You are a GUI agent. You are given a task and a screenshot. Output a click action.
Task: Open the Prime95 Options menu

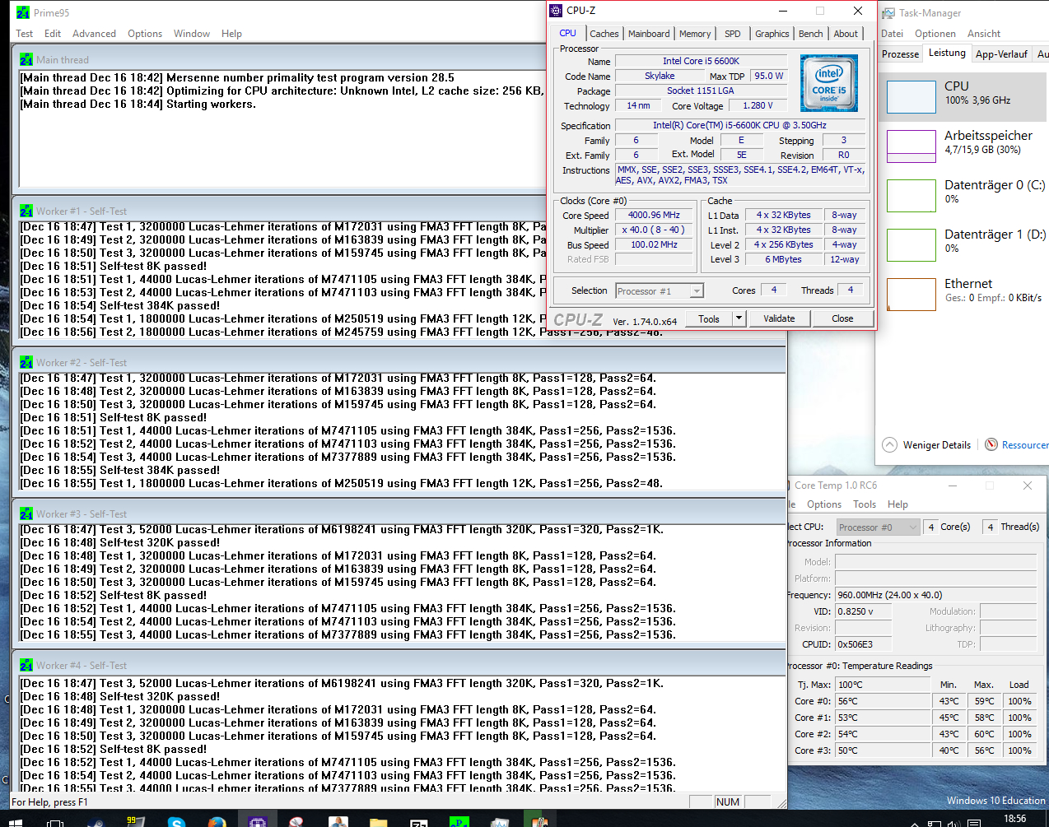click(145, 34)
